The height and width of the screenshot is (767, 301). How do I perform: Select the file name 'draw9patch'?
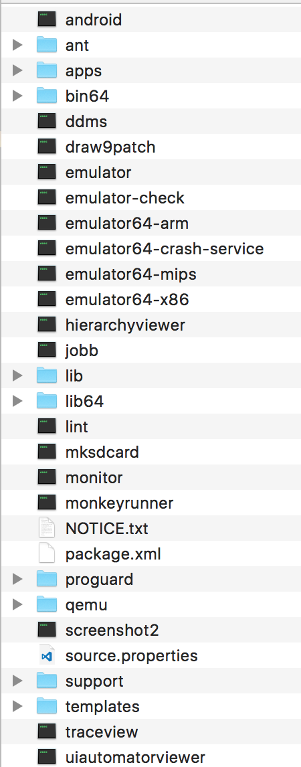110,147
